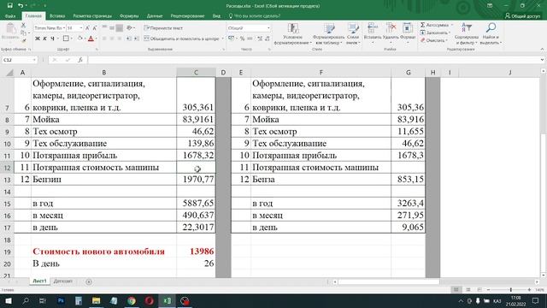Switch to the 'Формулы' ribbon tab
The width and height of the screenshot is (547, 308).
click(x=129, y=16)
